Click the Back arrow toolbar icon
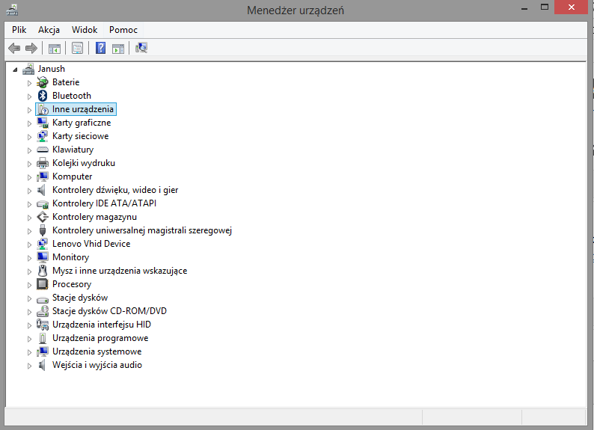 coord(14,48)
